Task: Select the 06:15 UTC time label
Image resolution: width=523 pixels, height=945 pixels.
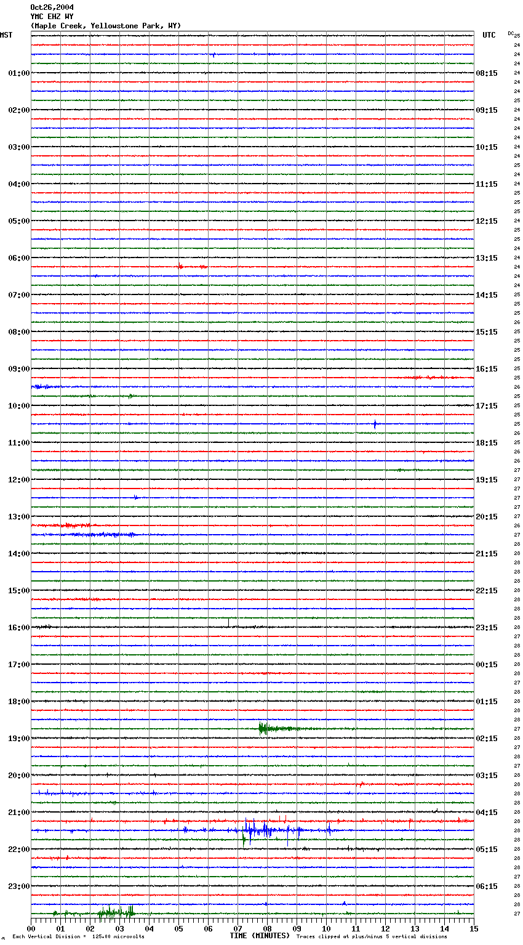Action: point(487,886)
